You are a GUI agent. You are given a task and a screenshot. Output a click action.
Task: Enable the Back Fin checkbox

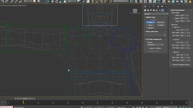[x=172, y=52]
